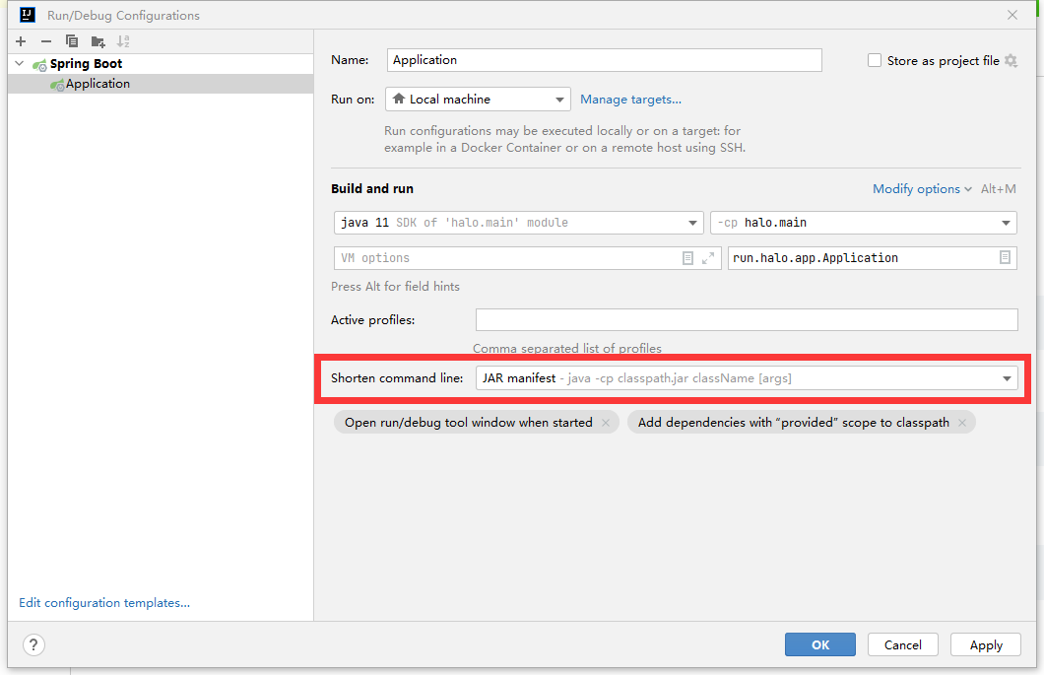Close the Run/Debug Configurations dialog
The width and height of the screenshot is (1044, 675).
point(1012,15)
